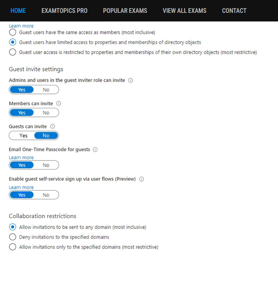
Task: Set Members can invite to No
Action: point(46,113)
